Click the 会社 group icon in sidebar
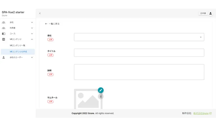This screenshot has height=118, width=216. [x=4, y=22]
